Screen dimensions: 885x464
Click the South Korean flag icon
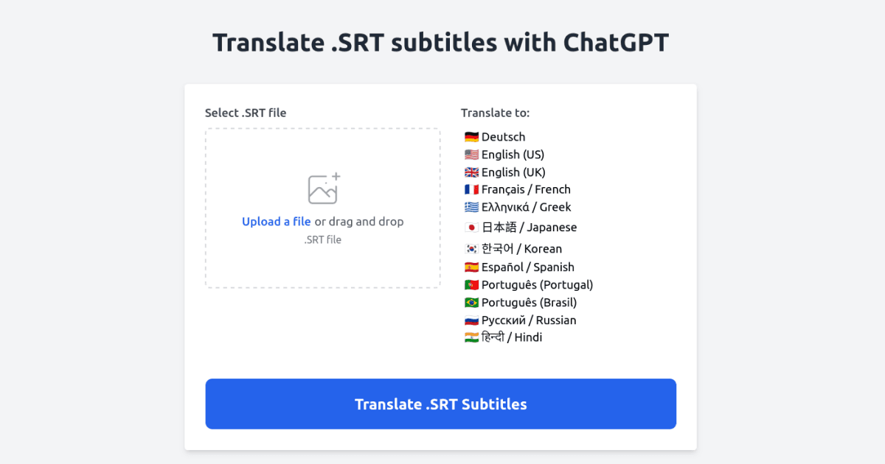(x=472, y=249)
